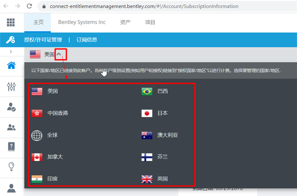Open the 资产 tab
Viewport: 297px width, 196px height.
click(125, 22)
